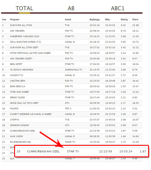Viewport: 151px width, 170px height.
Task: Click ATV channel in DONDUR SANSINI row
Action: (x=67, y=125)
